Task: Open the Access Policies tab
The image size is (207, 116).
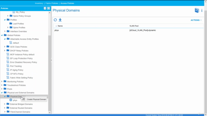Action: 67,3
